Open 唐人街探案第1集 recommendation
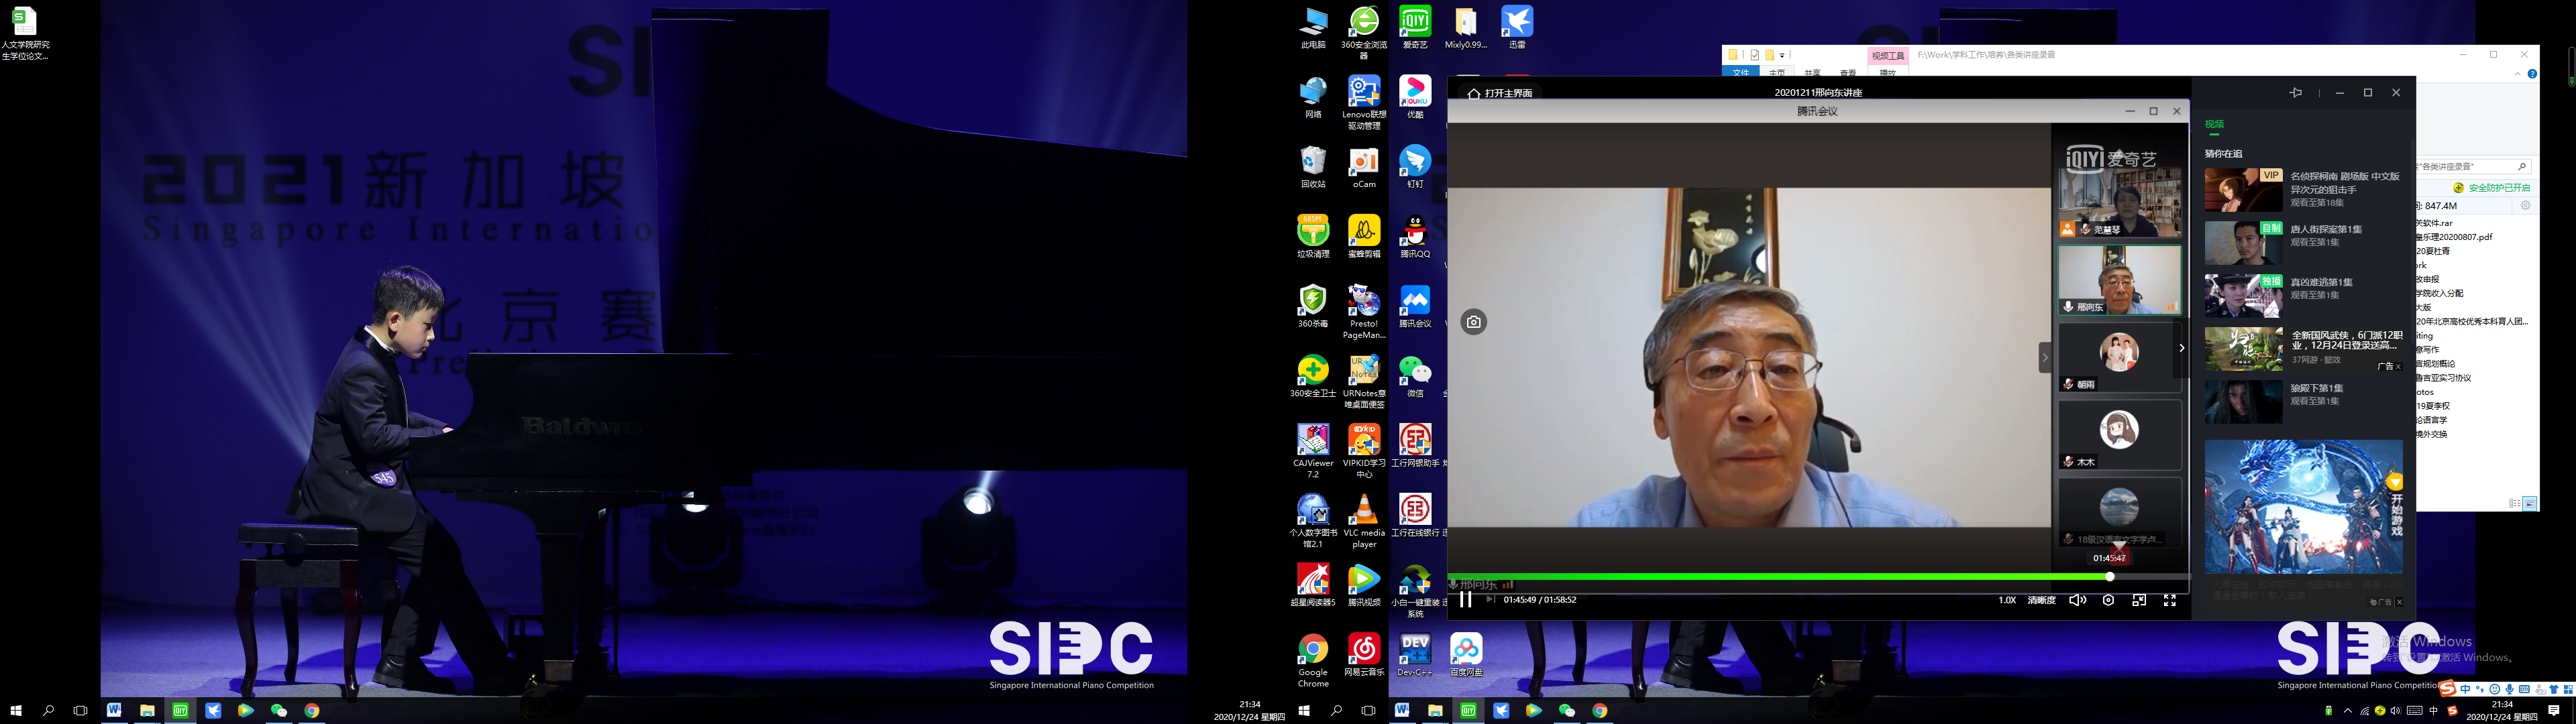Image resolution: width=2576 pixels, height=724 pixels. point(2326,230)
